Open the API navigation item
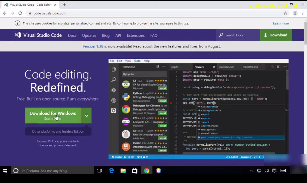Screen dimensions: 307x183 coord(118,35)
